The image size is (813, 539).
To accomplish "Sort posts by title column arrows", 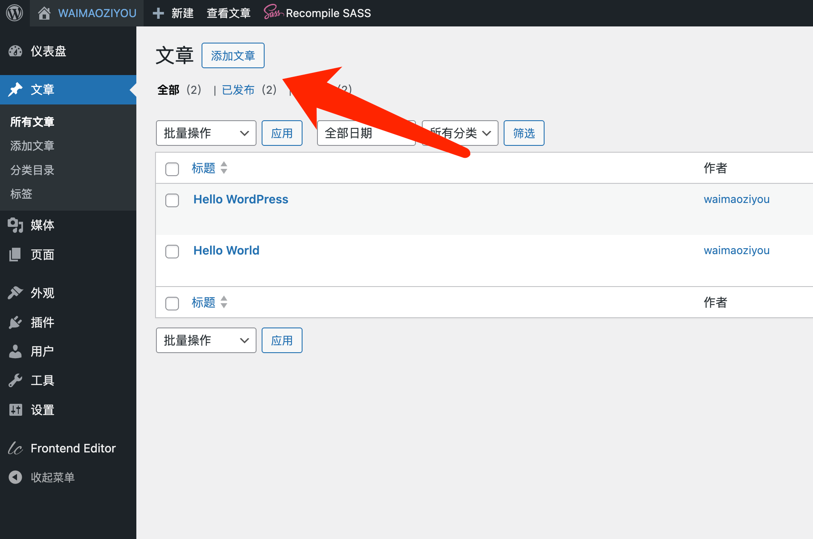I will point(224,168).
